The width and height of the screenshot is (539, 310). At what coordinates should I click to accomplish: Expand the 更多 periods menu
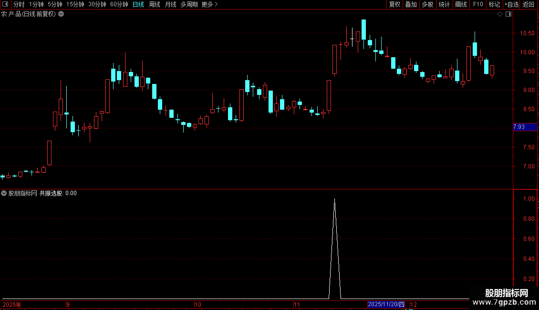[x=209, y=4]
